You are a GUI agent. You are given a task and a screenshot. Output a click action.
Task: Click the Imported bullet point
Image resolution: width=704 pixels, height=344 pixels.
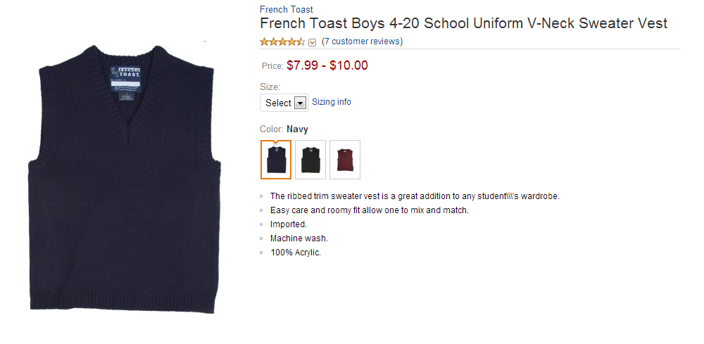pyautogui.click(x=289, y=224)
